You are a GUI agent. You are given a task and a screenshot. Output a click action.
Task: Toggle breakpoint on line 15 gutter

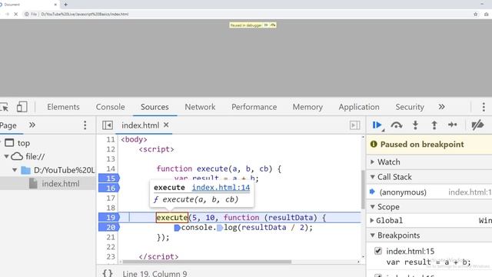pyautogui.click(x=108, y=179)
